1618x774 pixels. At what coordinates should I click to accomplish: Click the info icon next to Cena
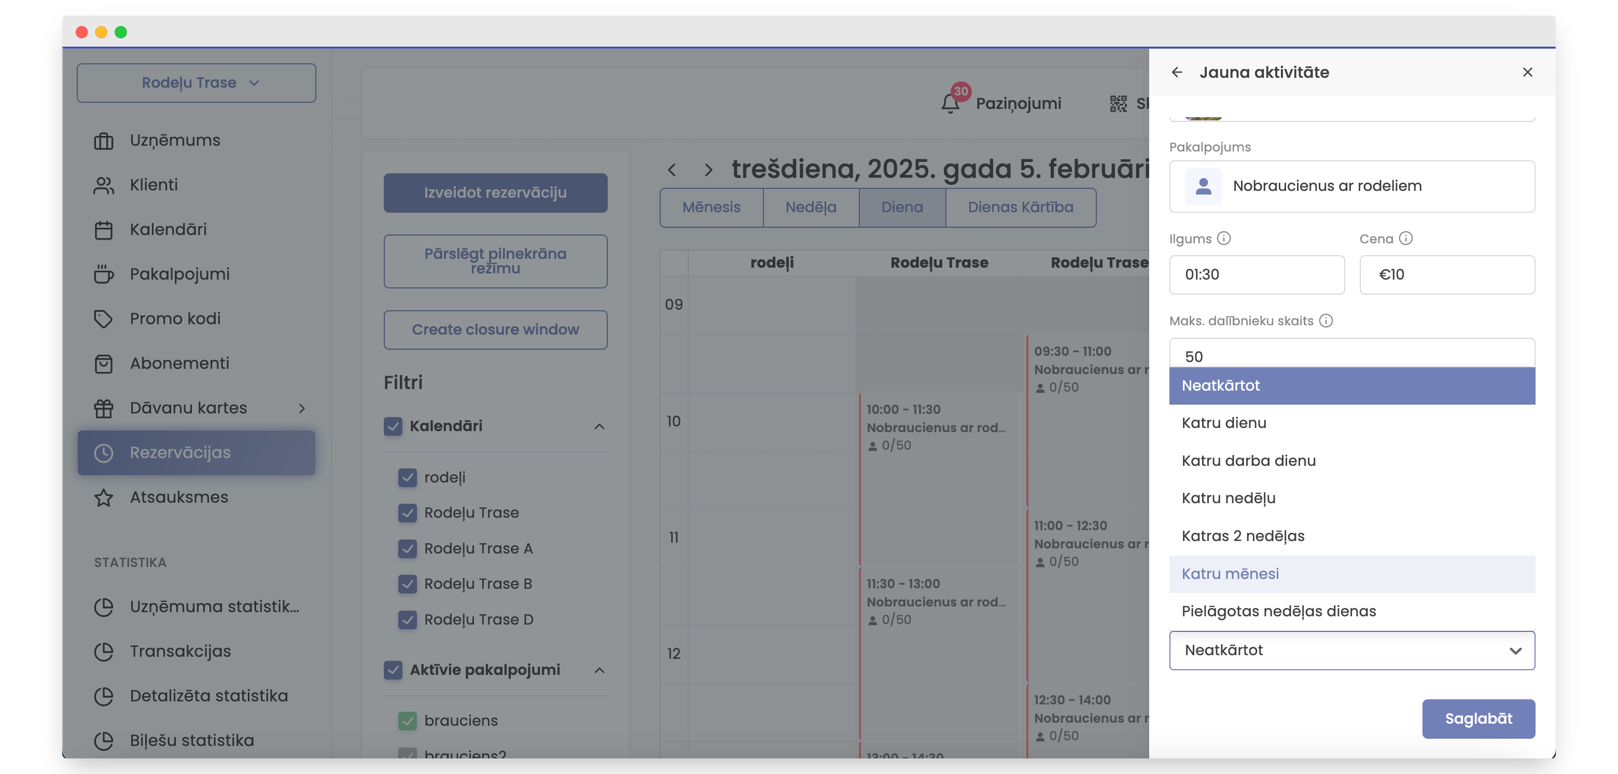click(1406, 239)
